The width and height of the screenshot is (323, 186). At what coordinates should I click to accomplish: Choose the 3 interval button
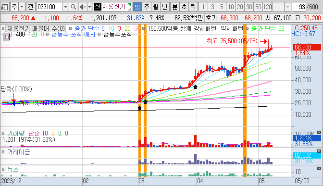[212, 7]
